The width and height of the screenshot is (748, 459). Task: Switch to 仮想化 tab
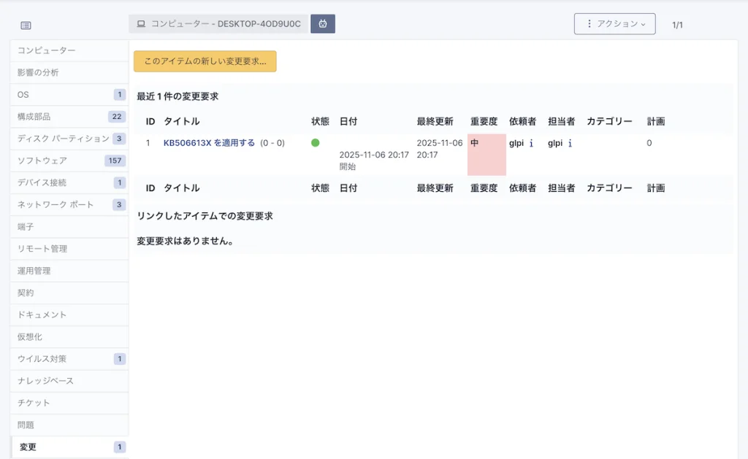(69, 336)
